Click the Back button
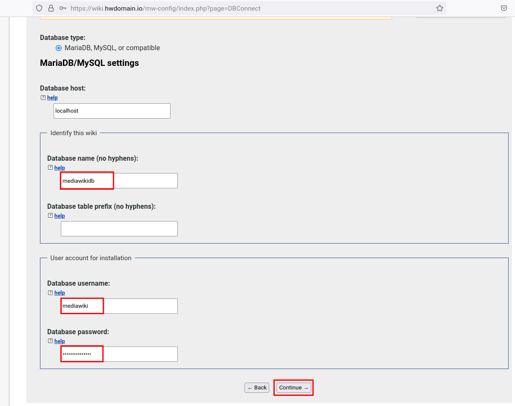Viewport: 515px width, 406px height. point(257,388)
